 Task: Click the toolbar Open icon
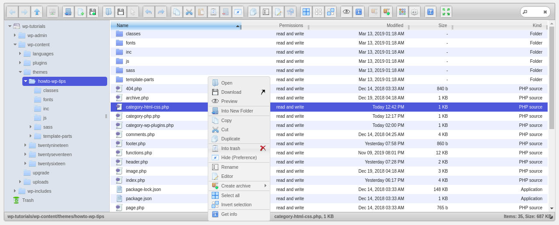[x=108, y=12]
